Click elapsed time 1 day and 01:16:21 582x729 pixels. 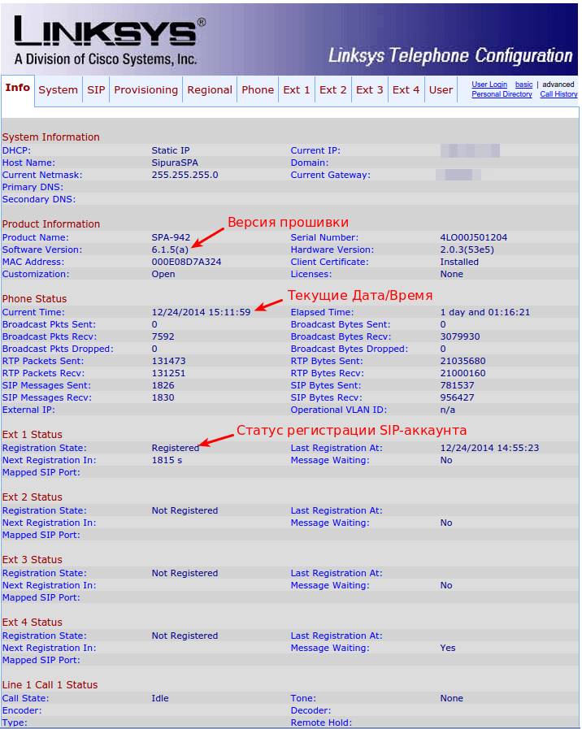pyautogui.click(x=484, y=312)
